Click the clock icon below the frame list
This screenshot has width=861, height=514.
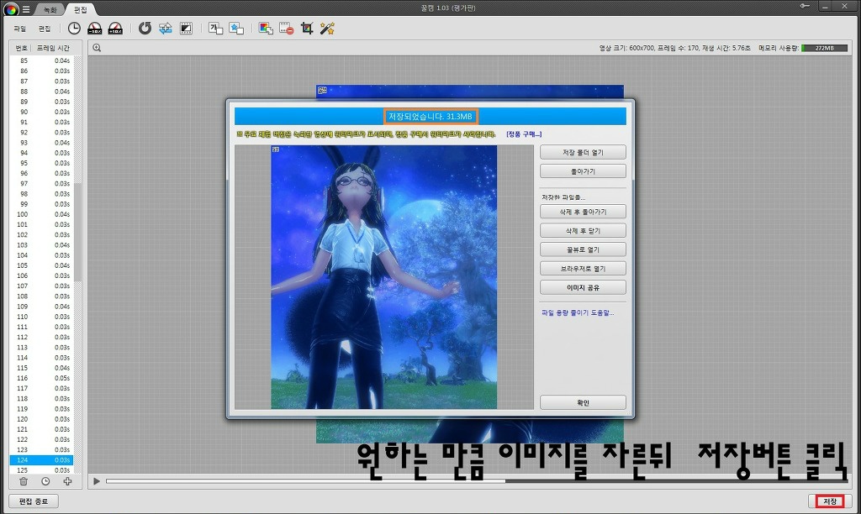pyautogui.click(x=45, y=481)
